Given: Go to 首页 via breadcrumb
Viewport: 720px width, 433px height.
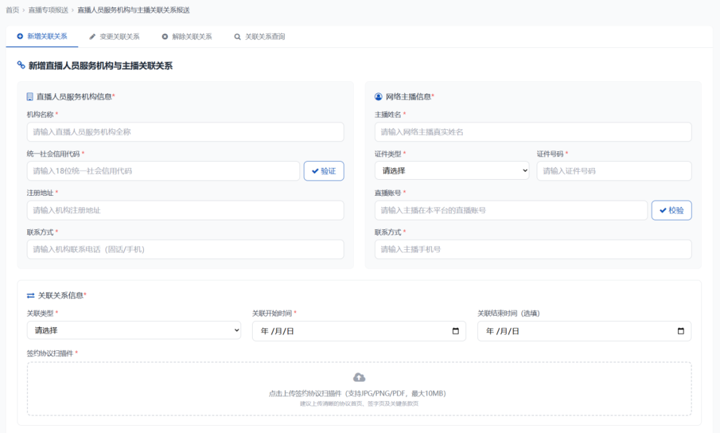Looking at the screenshot, I should [x=12, y=10].
